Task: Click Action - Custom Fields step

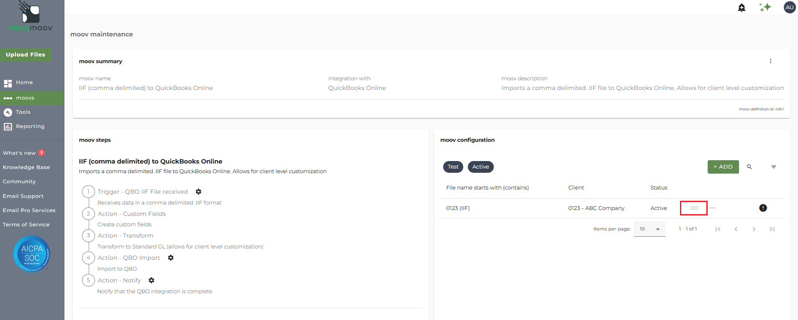Action: tap(132, 214)
